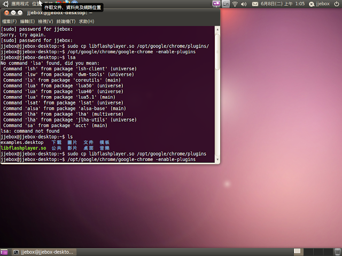Image resolution: width=342 pixels, height=256 pixels.
Task: Open the 求助(H) menu in terminal
Action: (87, 21)
